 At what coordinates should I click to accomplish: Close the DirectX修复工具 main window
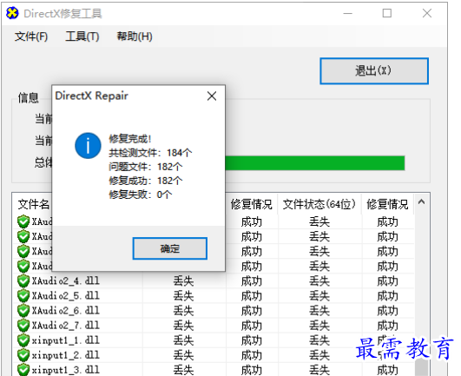427,13
